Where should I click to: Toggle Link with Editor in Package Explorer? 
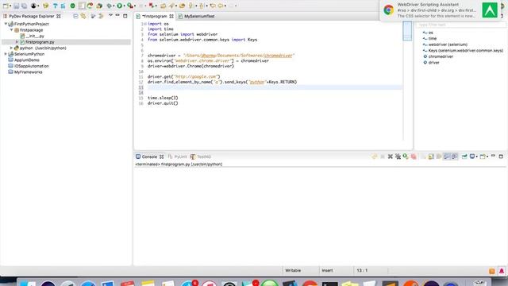point(83,16)
